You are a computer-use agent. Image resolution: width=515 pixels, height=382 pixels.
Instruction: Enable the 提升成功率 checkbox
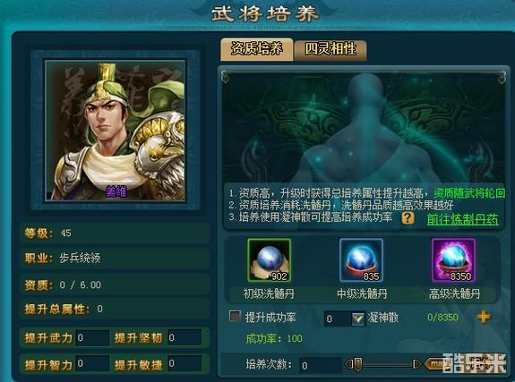(235, 317)
